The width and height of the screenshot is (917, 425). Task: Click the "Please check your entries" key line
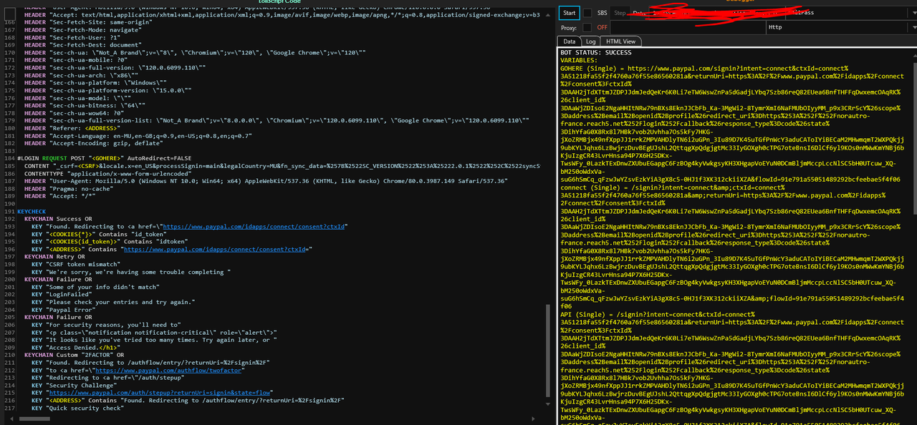113,302
